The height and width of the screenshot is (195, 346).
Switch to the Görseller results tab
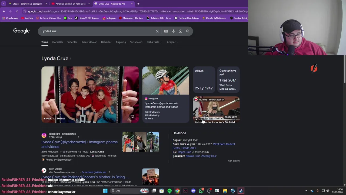point(58,42)
